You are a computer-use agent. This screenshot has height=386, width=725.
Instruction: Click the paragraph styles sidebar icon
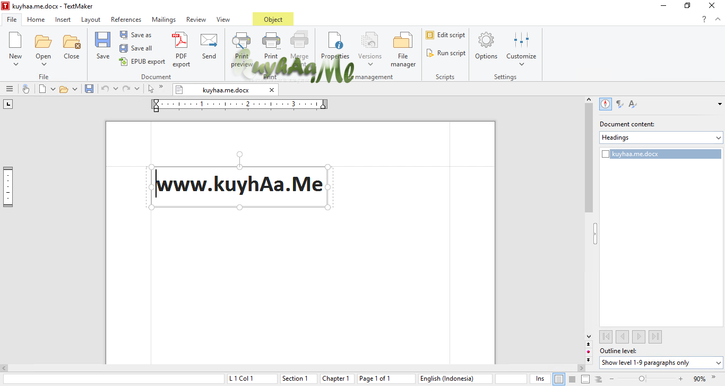click(619, 104)
